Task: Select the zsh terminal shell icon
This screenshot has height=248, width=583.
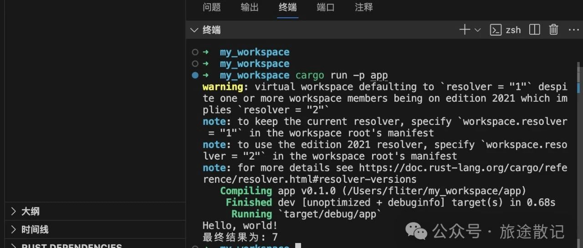Action: tap(495, 30)
